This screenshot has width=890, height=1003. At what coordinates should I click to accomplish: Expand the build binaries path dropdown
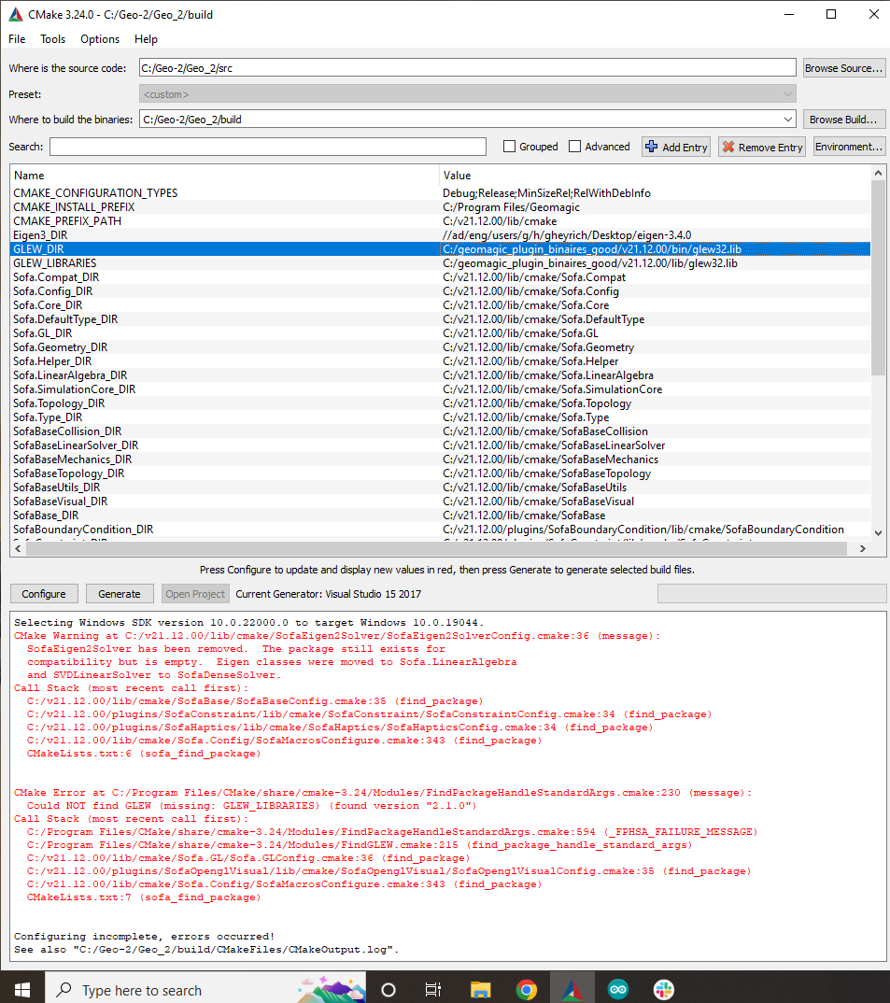pos(787,120)
